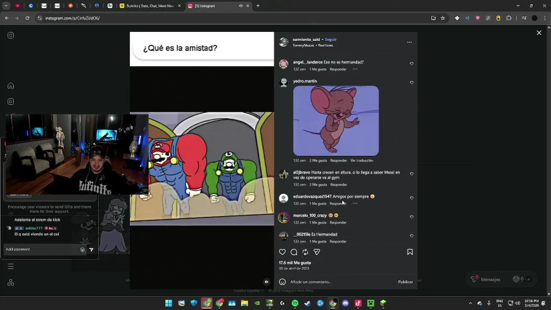The width and height of the screenshot is (551, 310).
Task: Like __00215le comment heart
Action: (412, 236)
